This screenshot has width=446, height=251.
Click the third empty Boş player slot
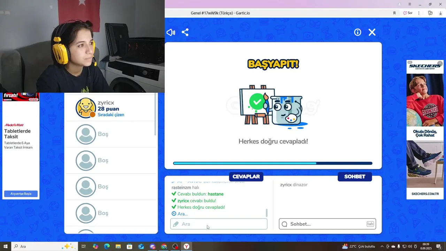[111, 187]
